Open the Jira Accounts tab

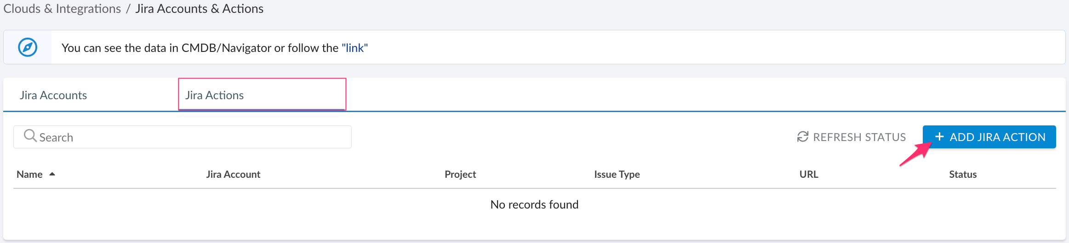[53, 95]
